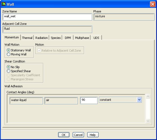Click the Fluent app icon in title bar
Image resolution: width=157 pixels, height=140 pixels.
[4, 4]
